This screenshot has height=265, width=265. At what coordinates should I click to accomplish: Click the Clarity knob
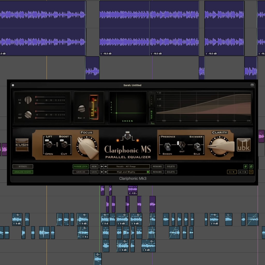click(219, 146)
